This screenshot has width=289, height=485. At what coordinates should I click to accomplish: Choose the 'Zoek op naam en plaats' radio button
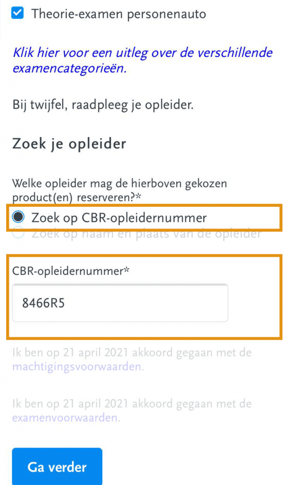[x=18, y=234]
